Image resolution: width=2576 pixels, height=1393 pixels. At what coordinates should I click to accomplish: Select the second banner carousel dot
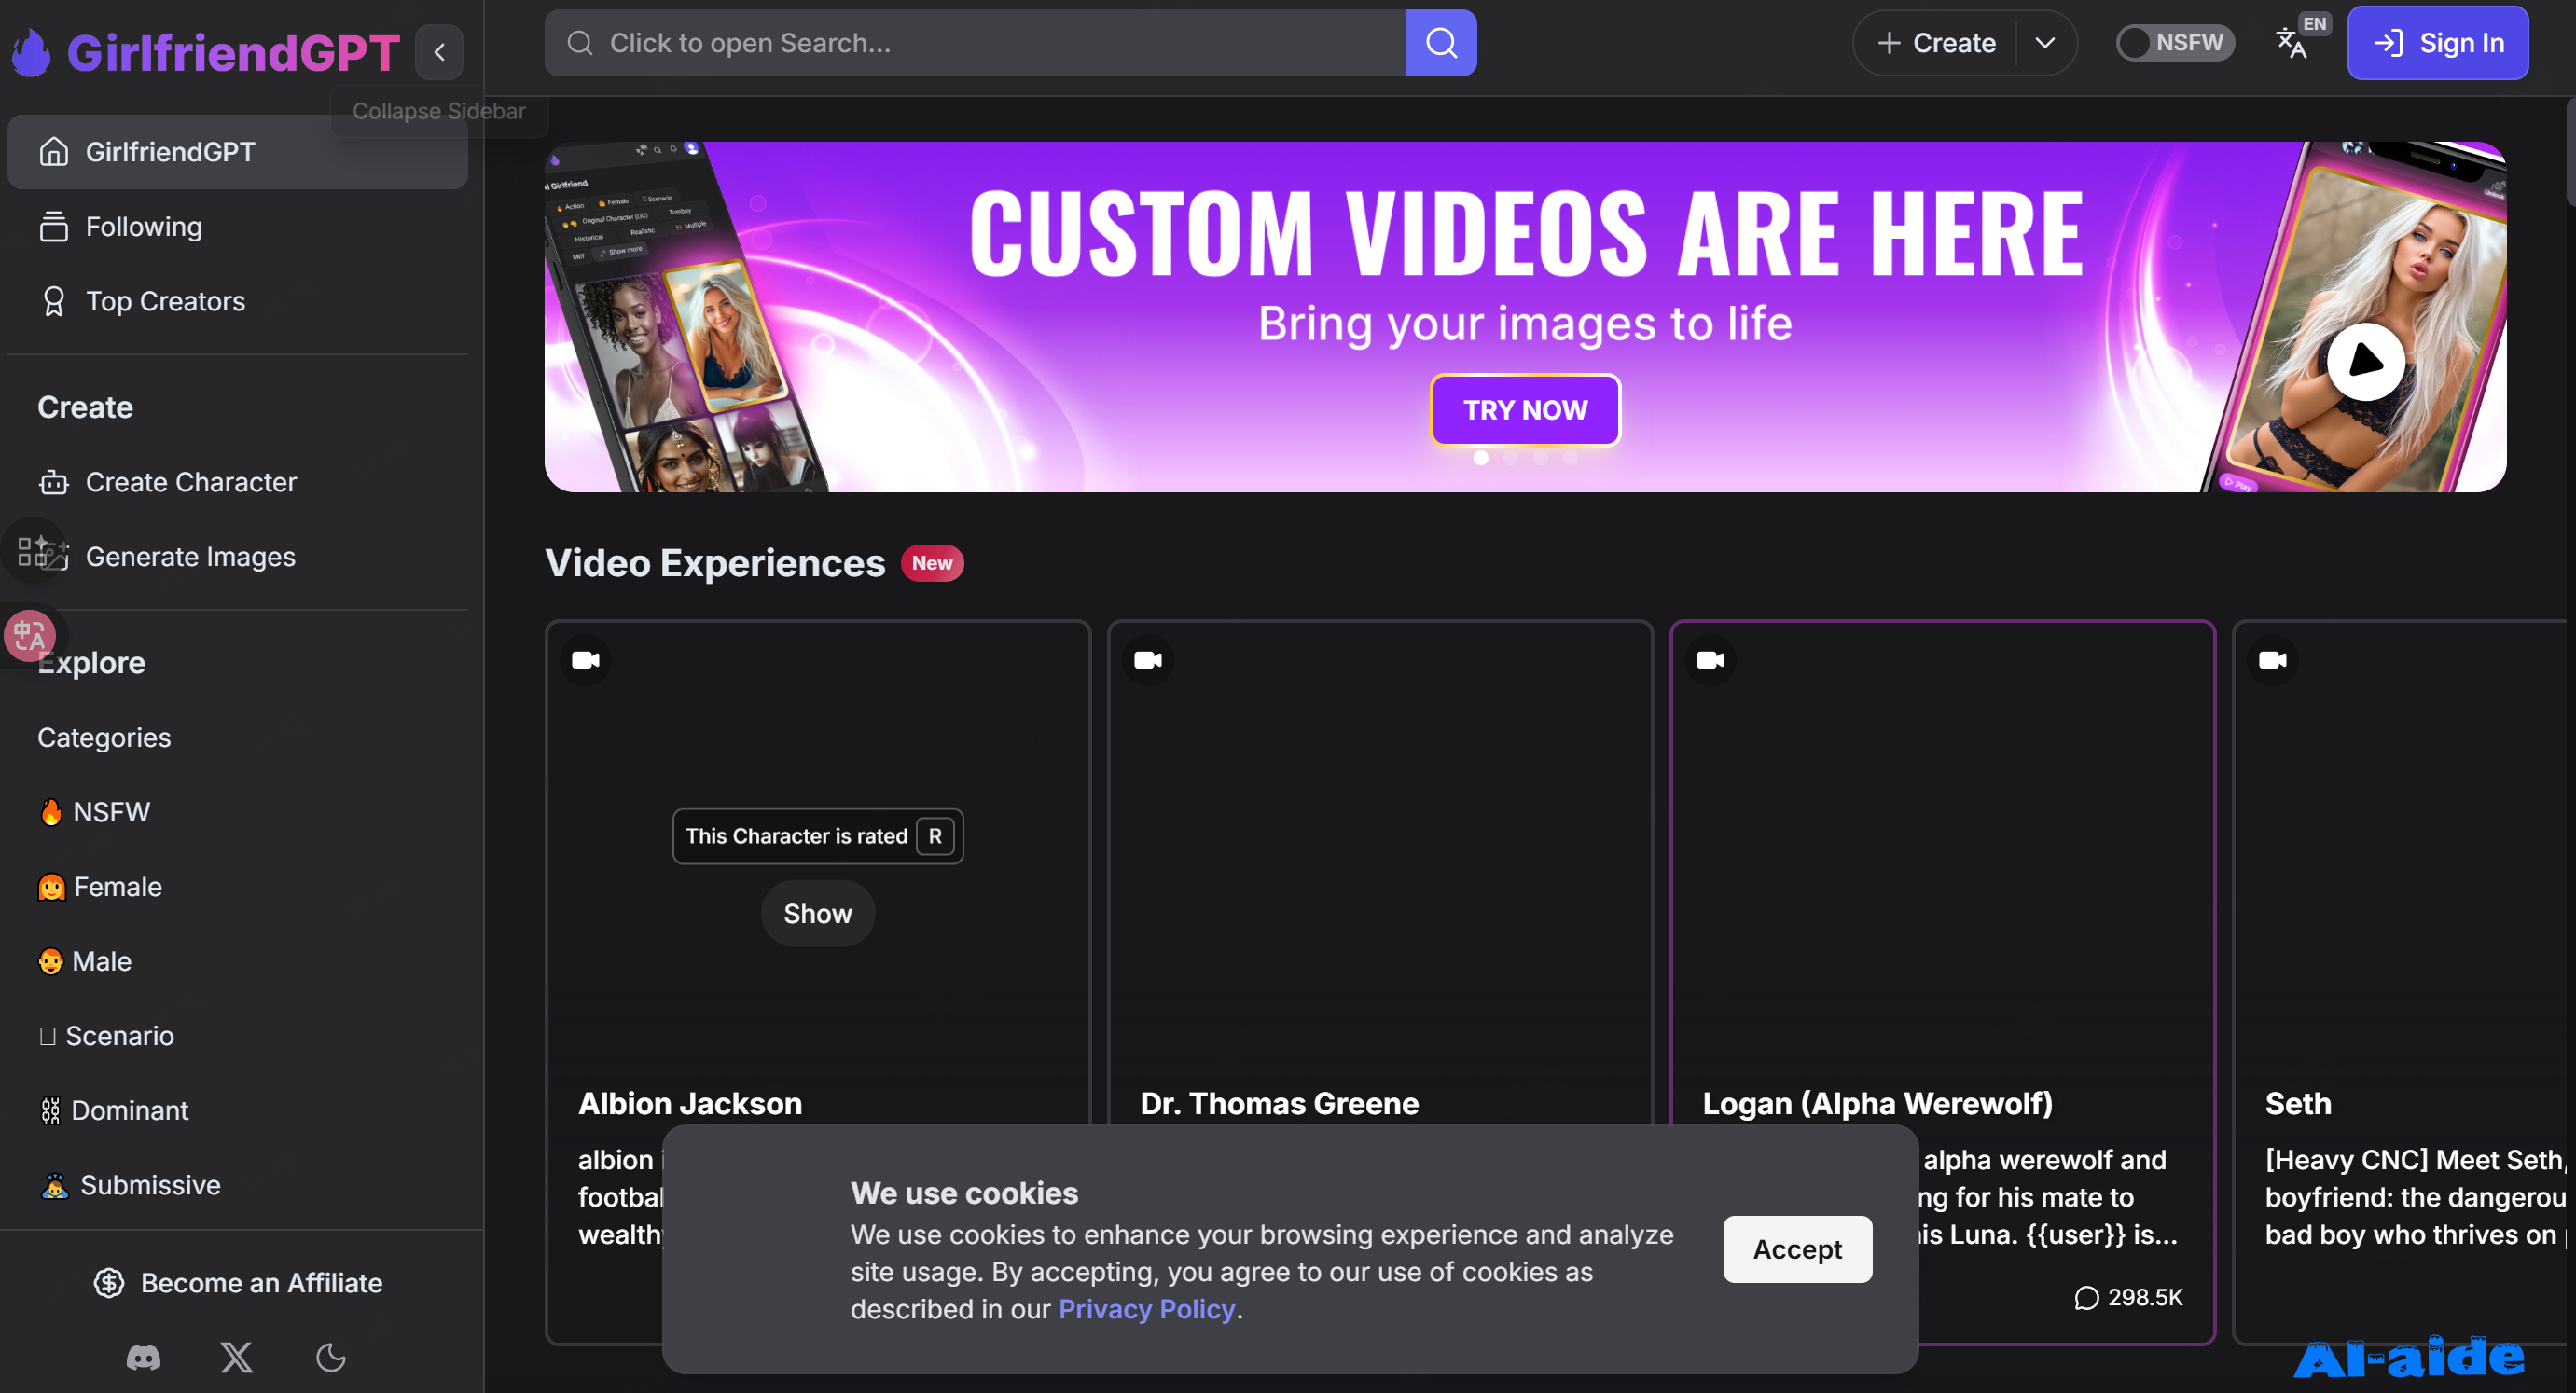tap(1511, 458)
